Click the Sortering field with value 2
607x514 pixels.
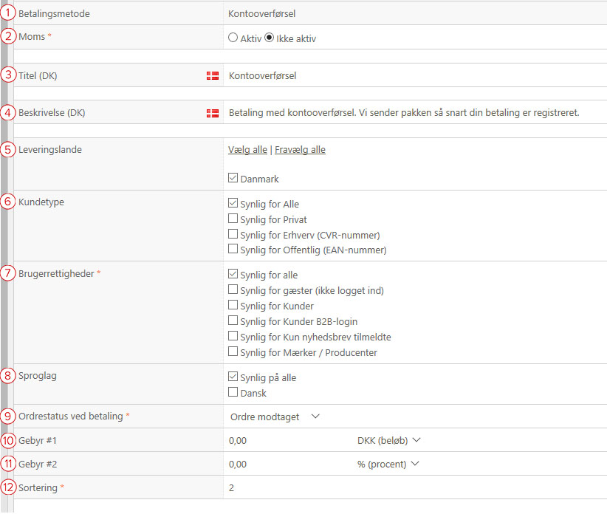(415, 487)
